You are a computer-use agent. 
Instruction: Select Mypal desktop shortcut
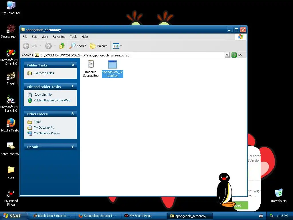(x=11, y=78)
